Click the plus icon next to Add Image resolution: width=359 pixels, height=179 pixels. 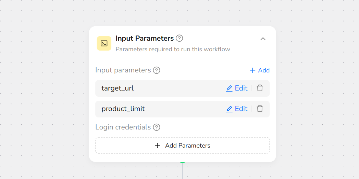tap(252, 70)
